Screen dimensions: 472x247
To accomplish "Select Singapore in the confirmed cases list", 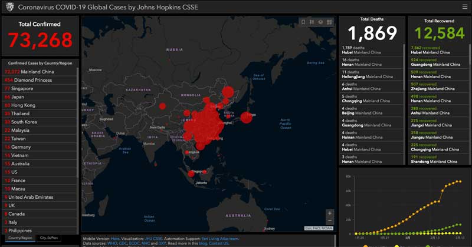I will [40, 89].
